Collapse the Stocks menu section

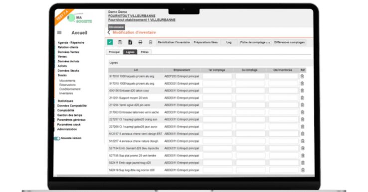pyautogui.click(x=62, y=76)
